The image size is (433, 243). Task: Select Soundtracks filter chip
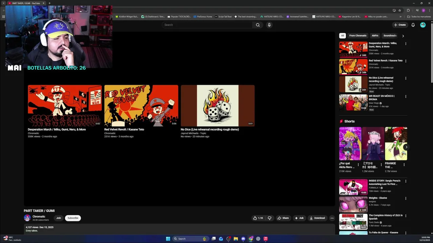point(390,35)
